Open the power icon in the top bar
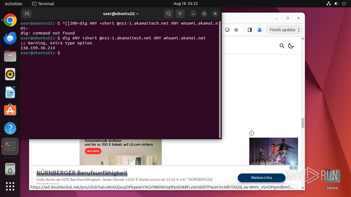Screen dimensions: 351x197 tap(344, 4)
